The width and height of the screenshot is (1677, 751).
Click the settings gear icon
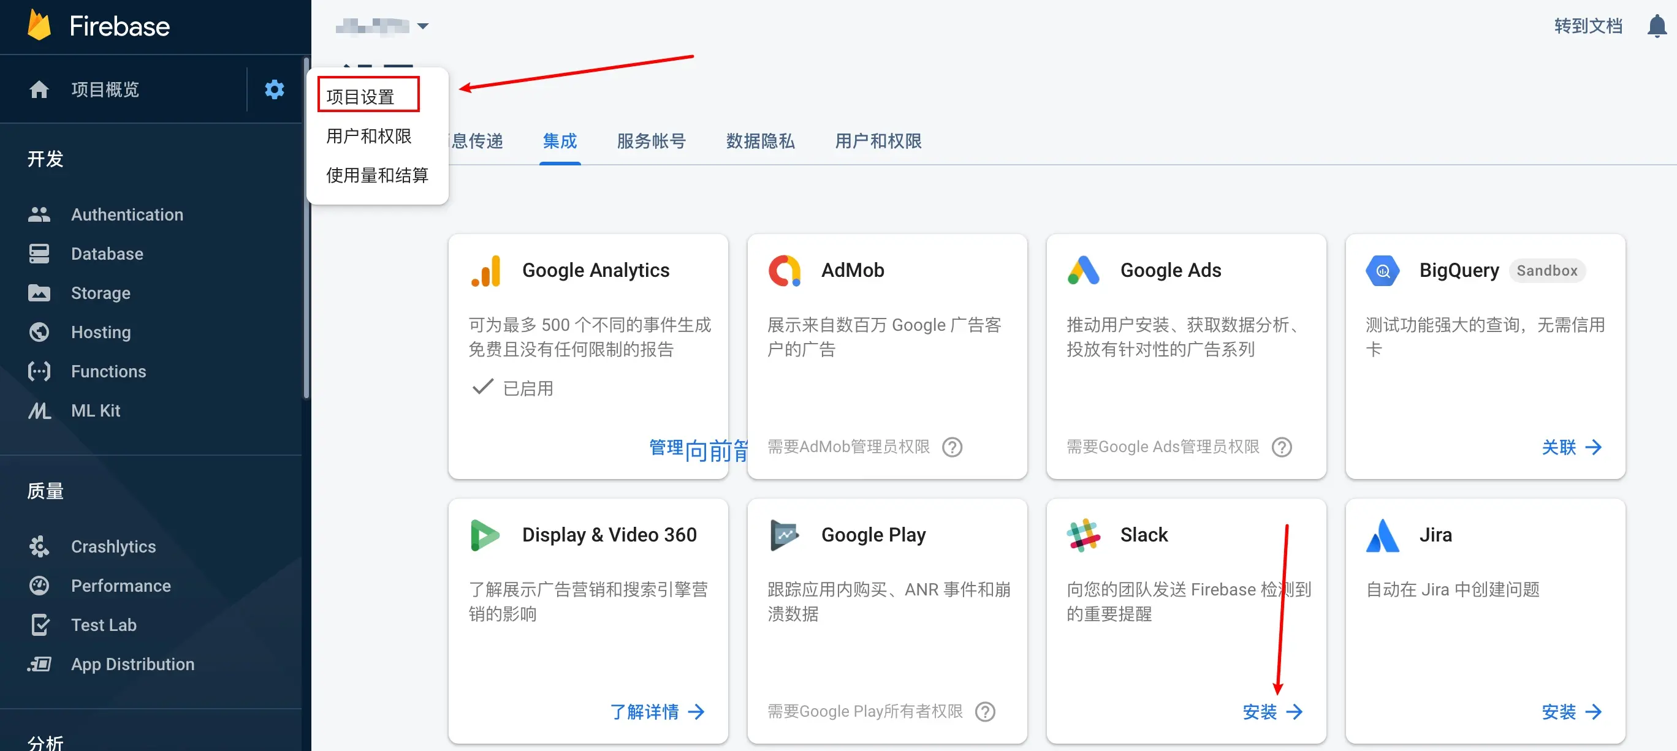click(x=274, y=89)
